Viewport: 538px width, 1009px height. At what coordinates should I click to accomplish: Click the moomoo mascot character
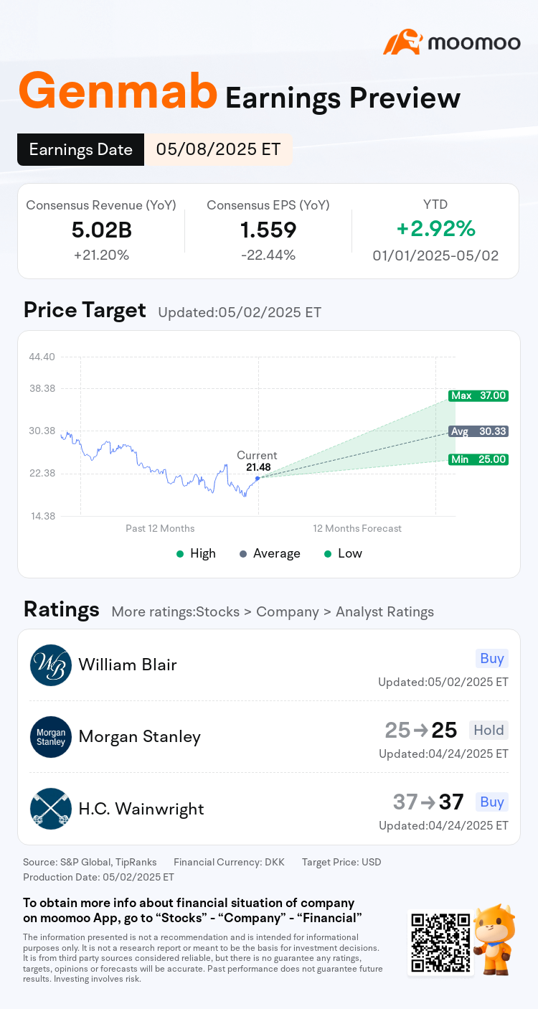496,940
